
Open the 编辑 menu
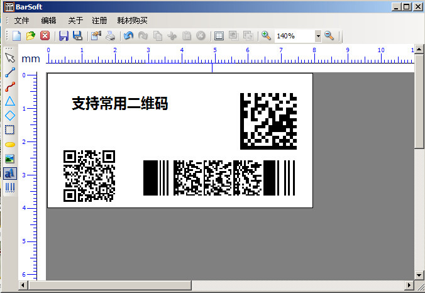click(48, 21)
